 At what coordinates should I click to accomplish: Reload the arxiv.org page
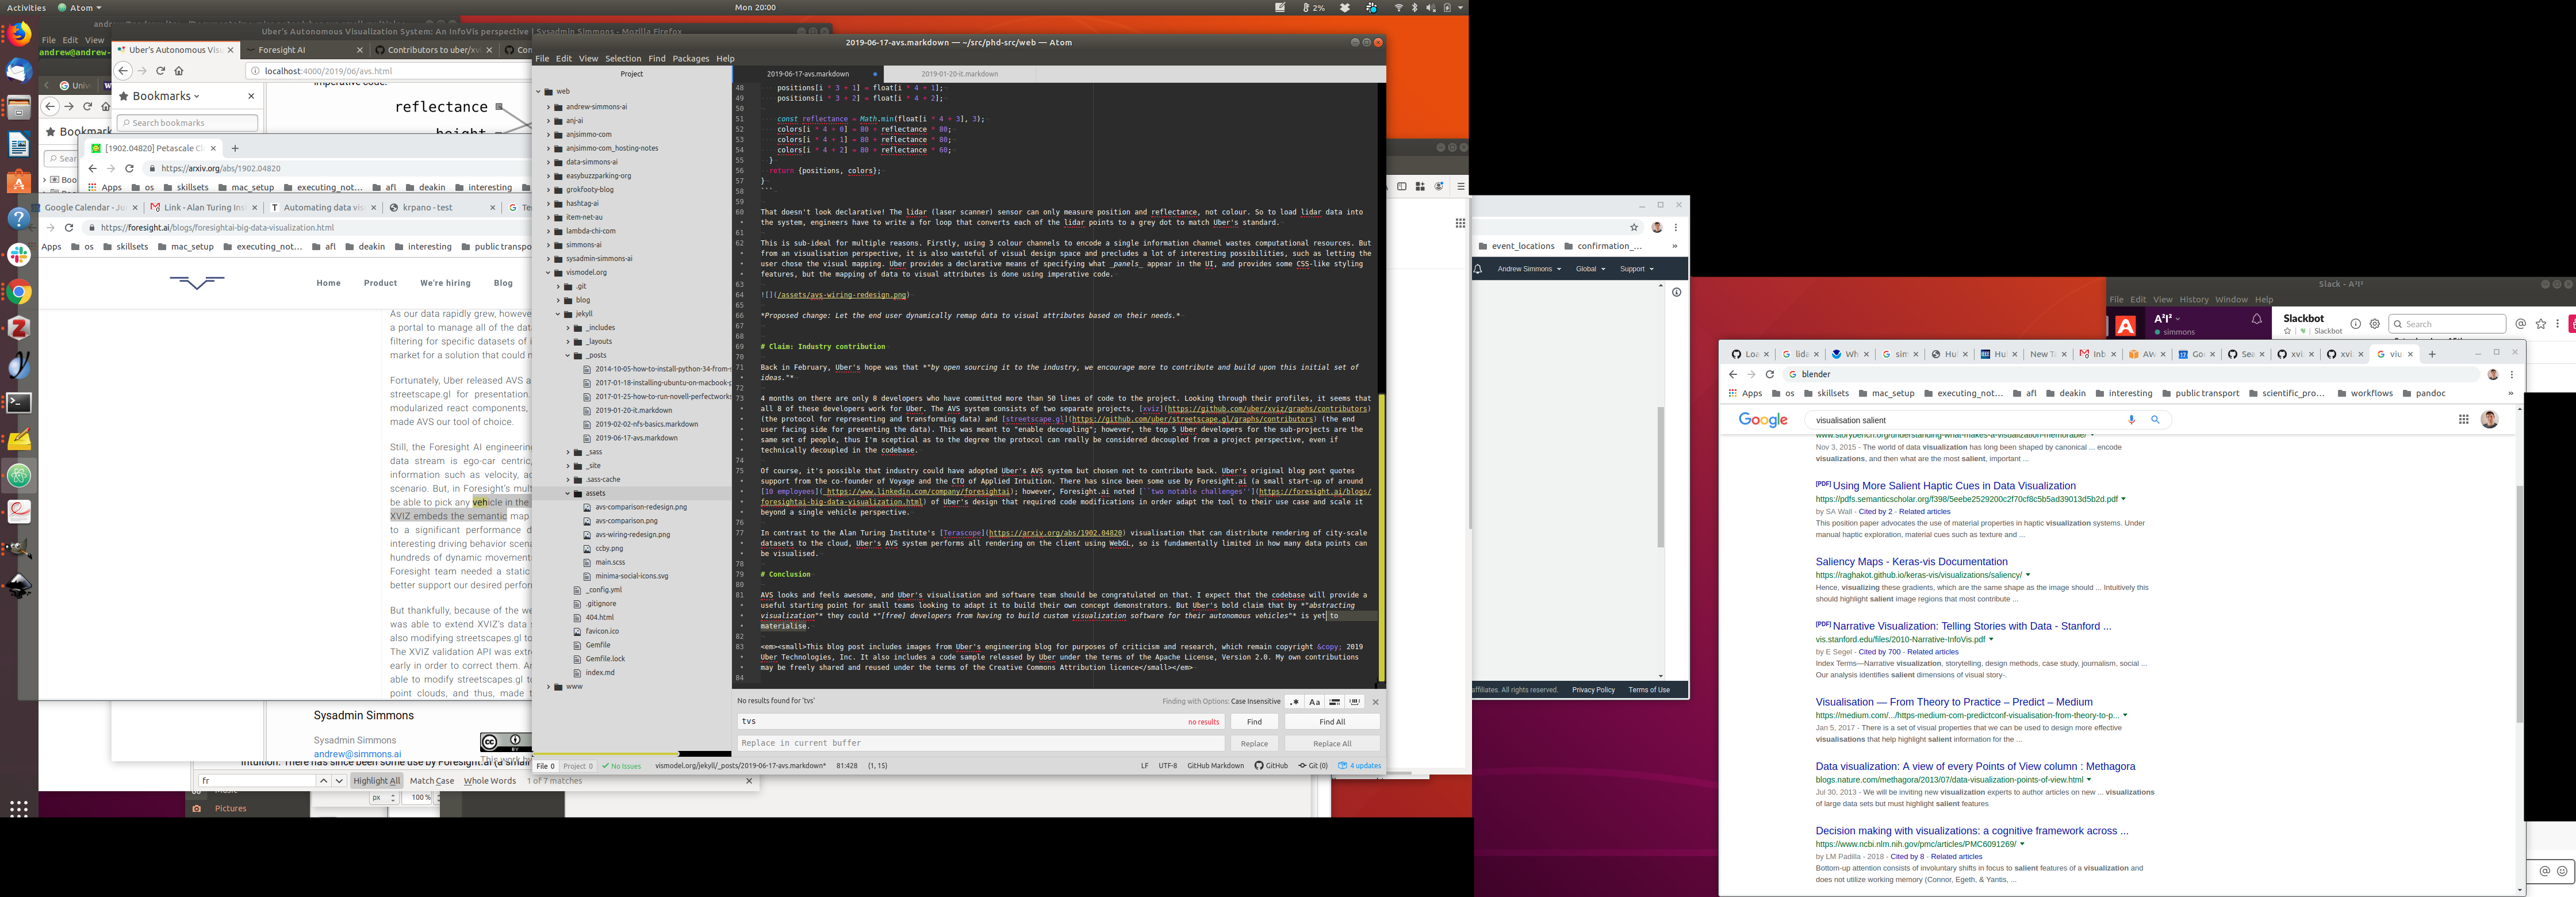pyautogui.click(x=129, y=168)
